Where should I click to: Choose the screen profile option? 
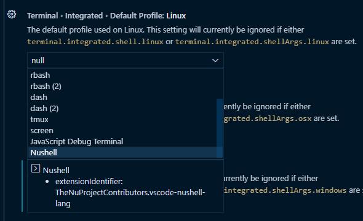pyautogui.click(x=122, y=131)
